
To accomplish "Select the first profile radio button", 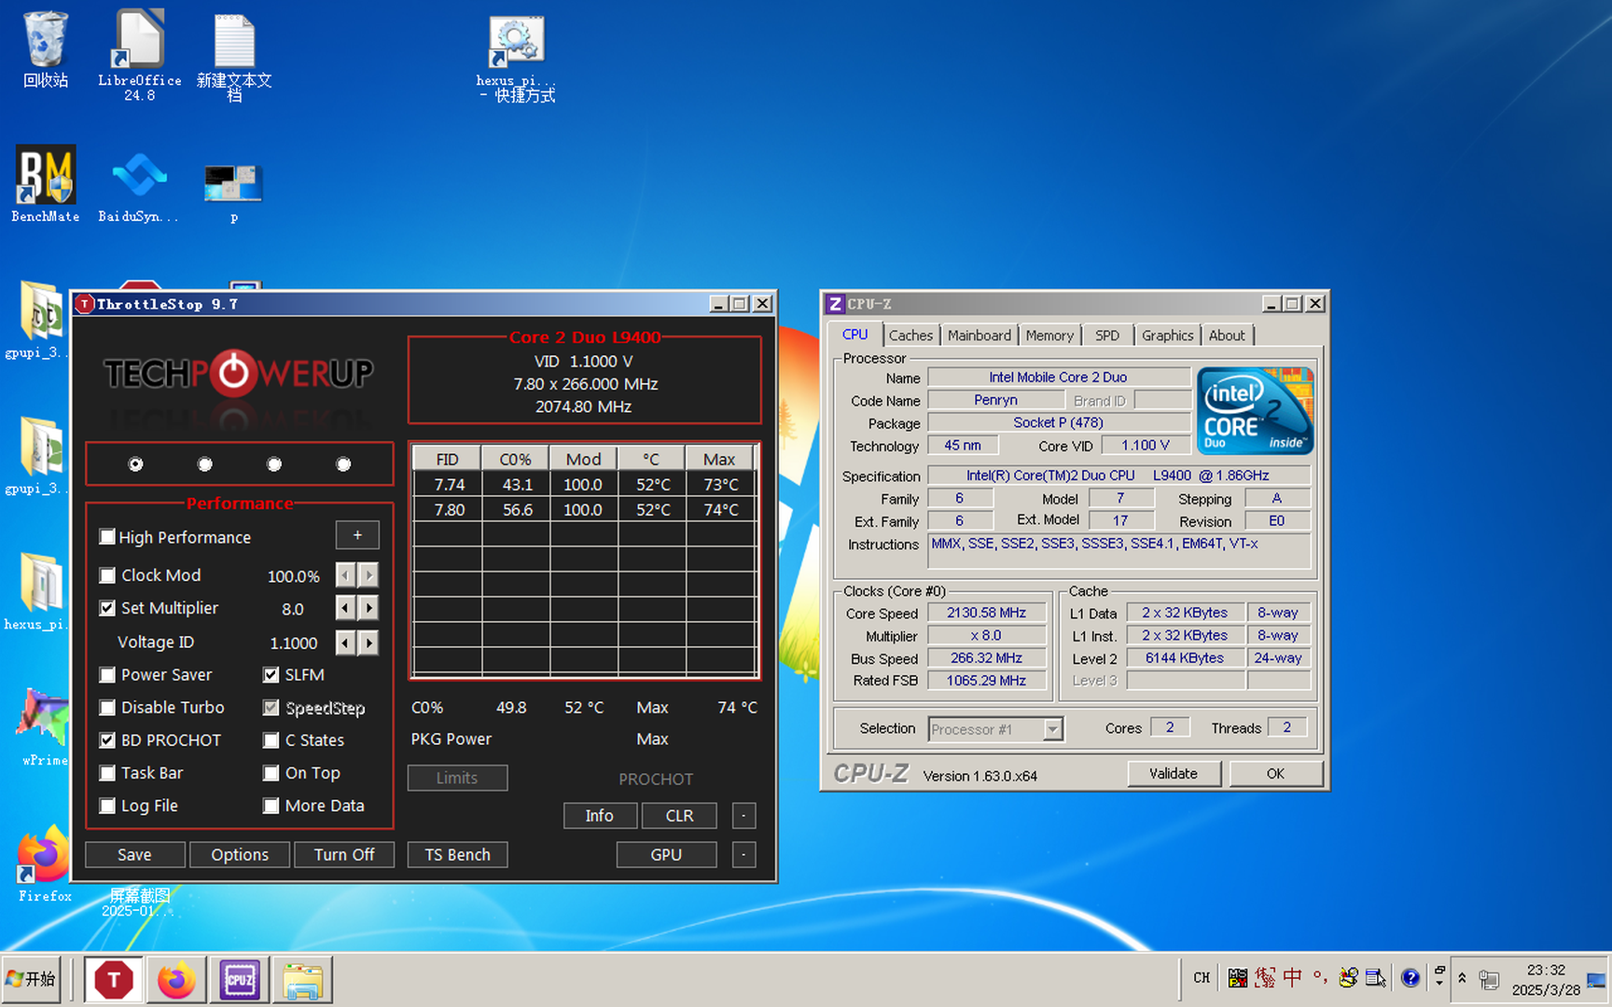I will pyautogui.click(x=136, y=464).
